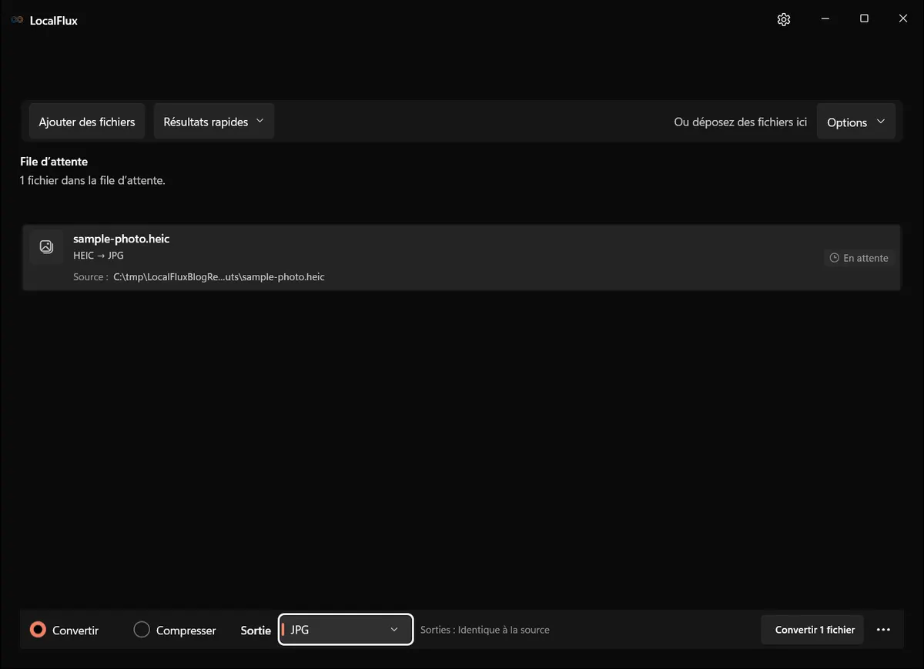Click the Ajouter des fichiers button

point(87,122)
